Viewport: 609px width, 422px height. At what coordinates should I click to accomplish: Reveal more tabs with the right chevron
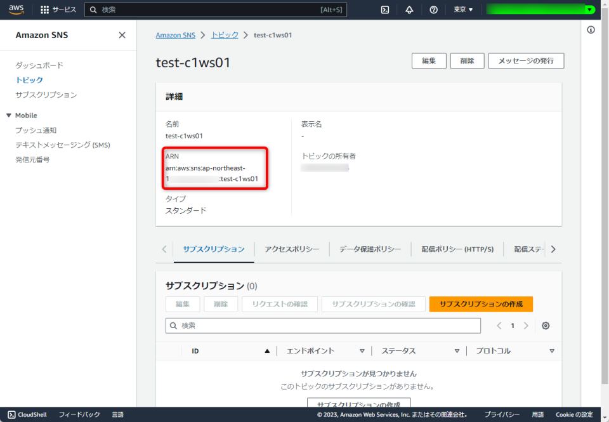pos(553,249)
